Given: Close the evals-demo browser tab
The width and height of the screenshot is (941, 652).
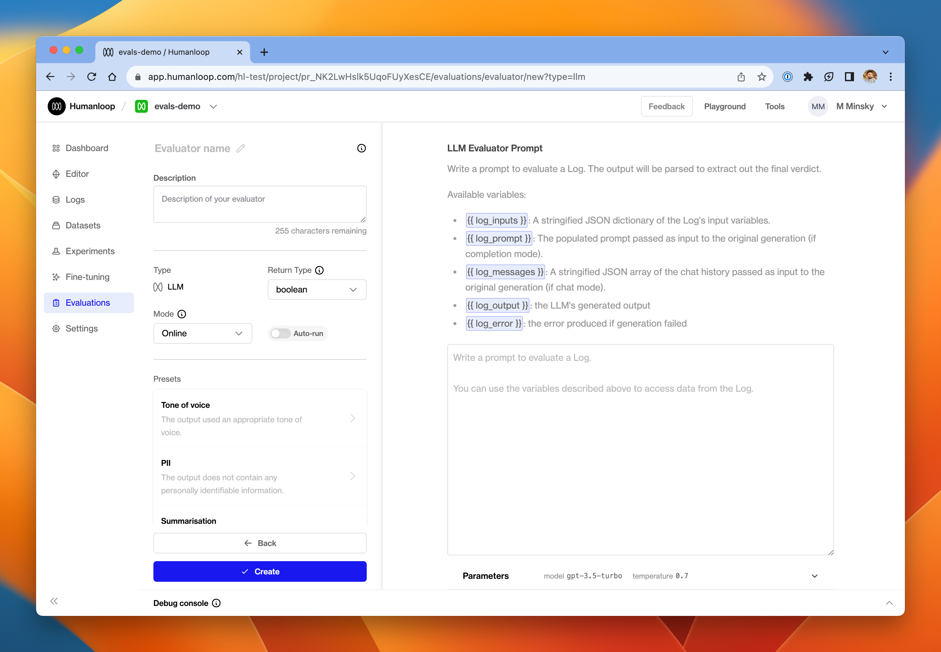Looking at the screenshot, I should pos(240,52).
